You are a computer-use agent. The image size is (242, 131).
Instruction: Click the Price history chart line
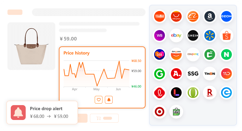96,74
